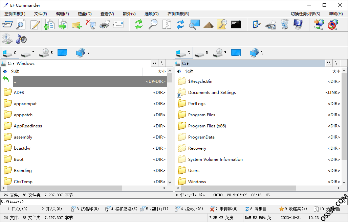The image size is (348, 222).
Task: Click the delete to recycle bin icon
Action: click(x=90, y=24)
